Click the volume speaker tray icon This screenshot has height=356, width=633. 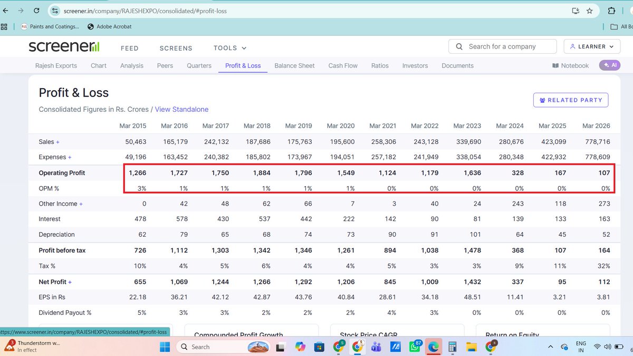click(608, 347)
